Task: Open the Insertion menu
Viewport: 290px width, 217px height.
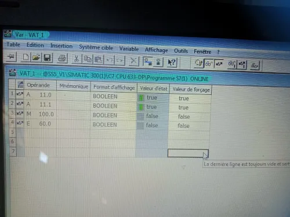Action: pyautogui.click(x=61, y=46)
